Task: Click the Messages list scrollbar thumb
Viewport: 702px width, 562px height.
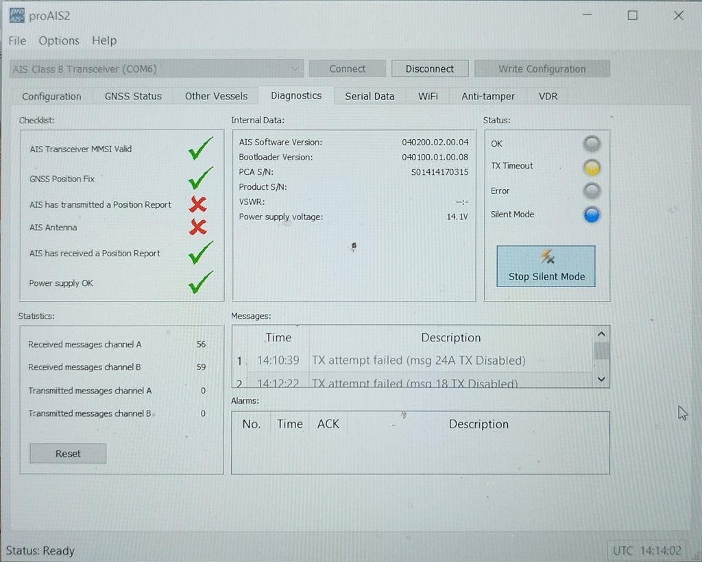Action: point(601,351)
